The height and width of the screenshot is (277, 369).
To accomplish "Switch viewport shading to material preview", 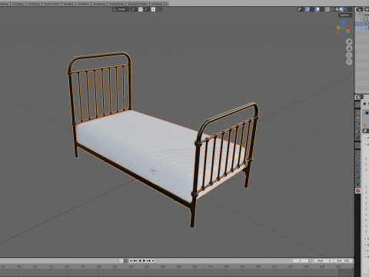I will coord(341,9).
